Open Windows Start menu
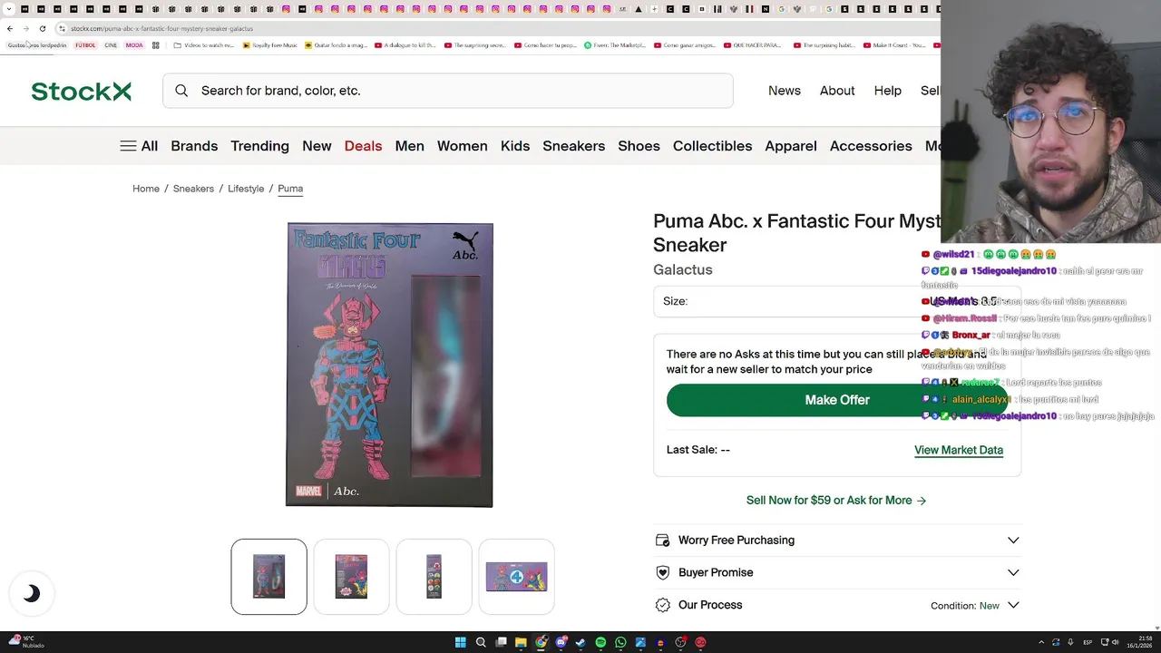Viewport: 1161px width, 653px height. click(x=460, y=642)
